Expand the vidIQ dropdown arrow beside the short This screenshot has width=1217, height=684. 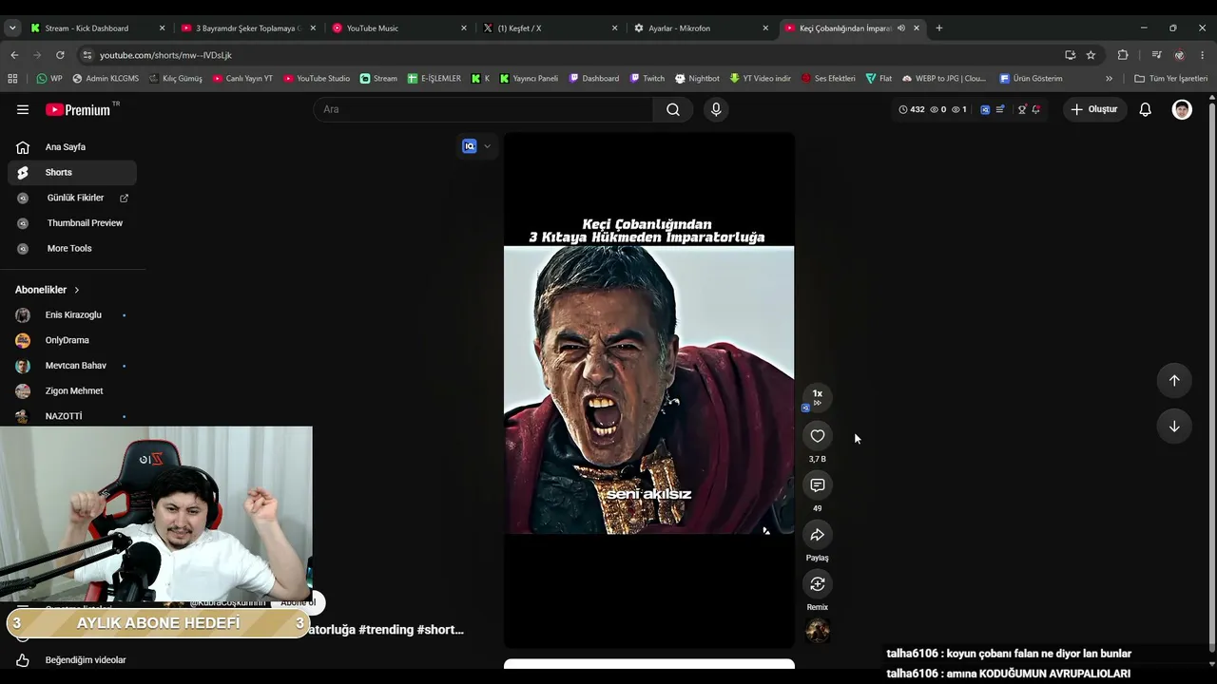point(487,146)
